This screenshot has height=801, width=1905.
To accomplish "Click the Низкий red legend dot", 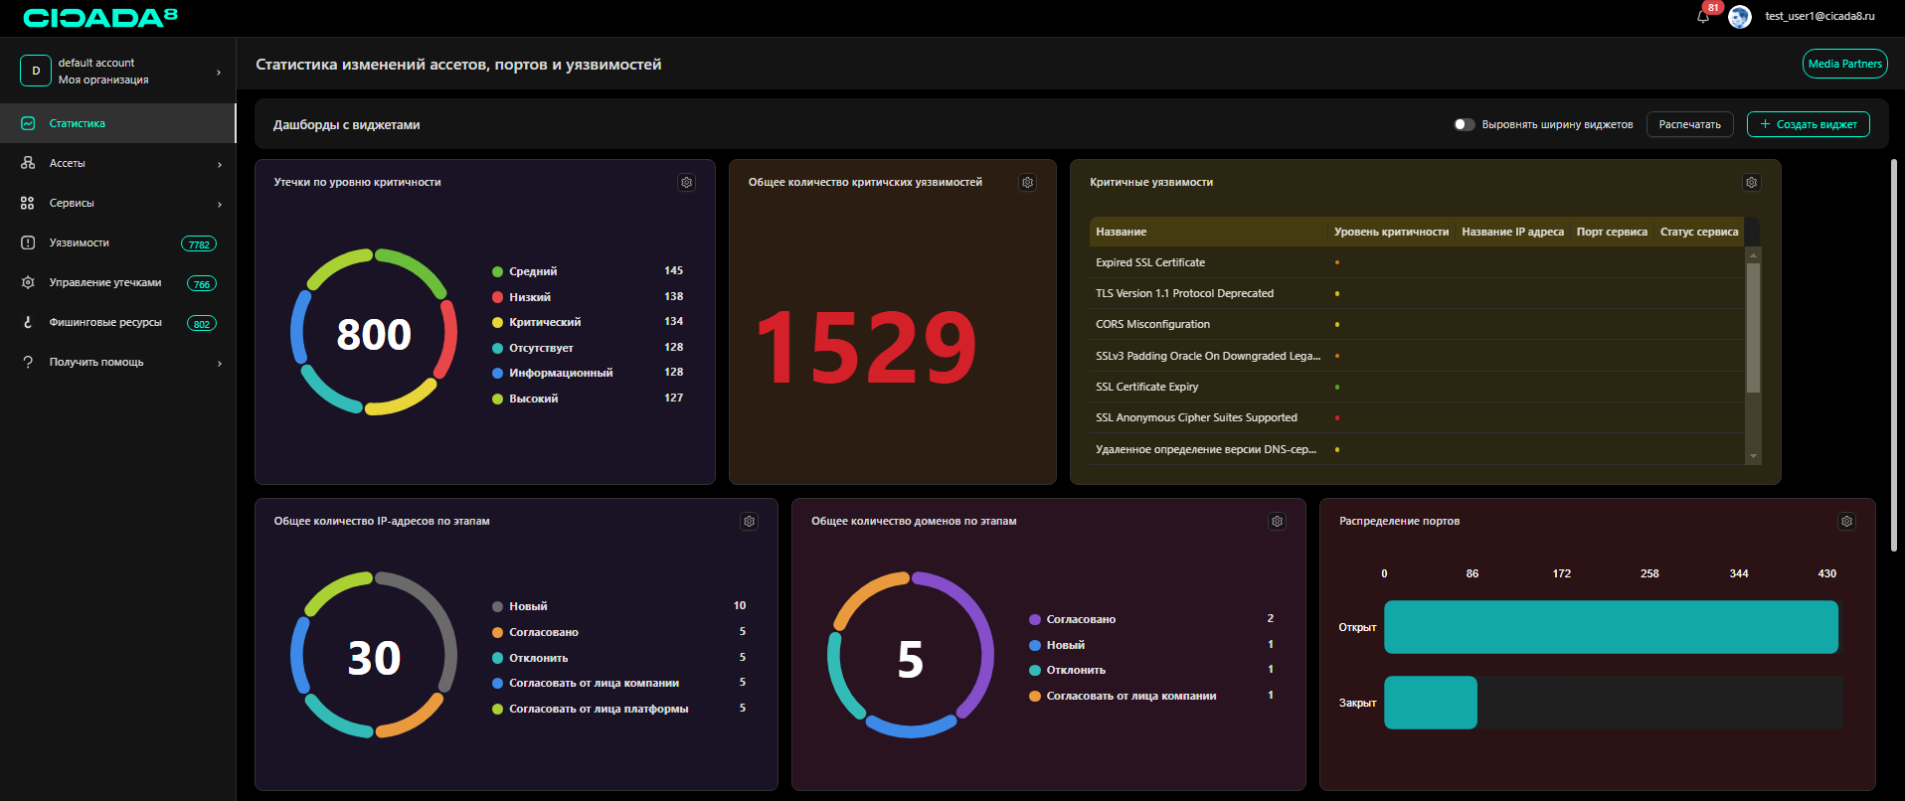I will [497, 297].
